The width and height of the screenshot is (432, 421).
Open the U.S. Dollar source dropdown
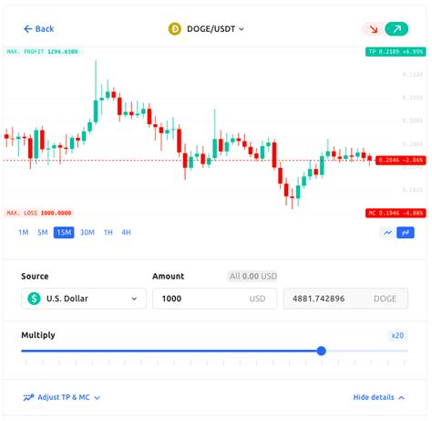pyautogui.click(x=84, y=299)
